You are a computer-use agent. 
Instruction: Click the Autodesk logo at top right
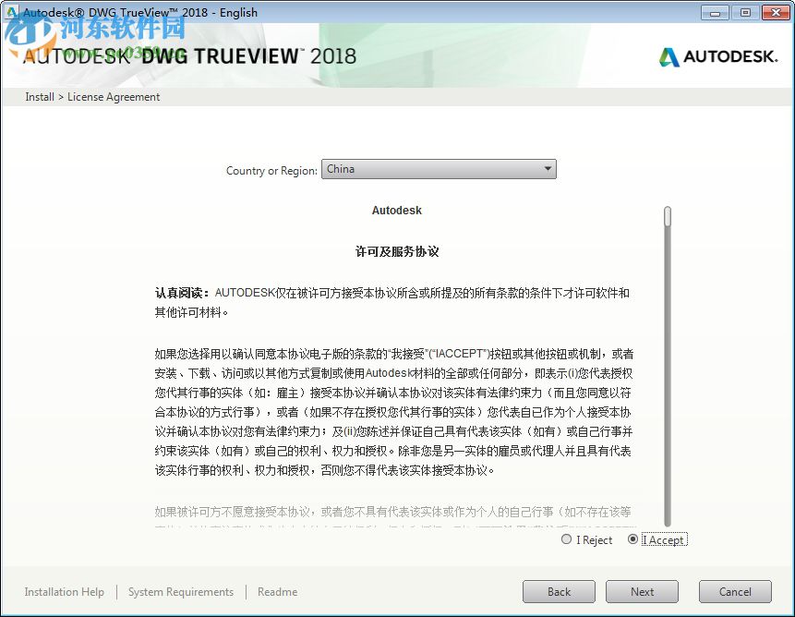[718, 56]
